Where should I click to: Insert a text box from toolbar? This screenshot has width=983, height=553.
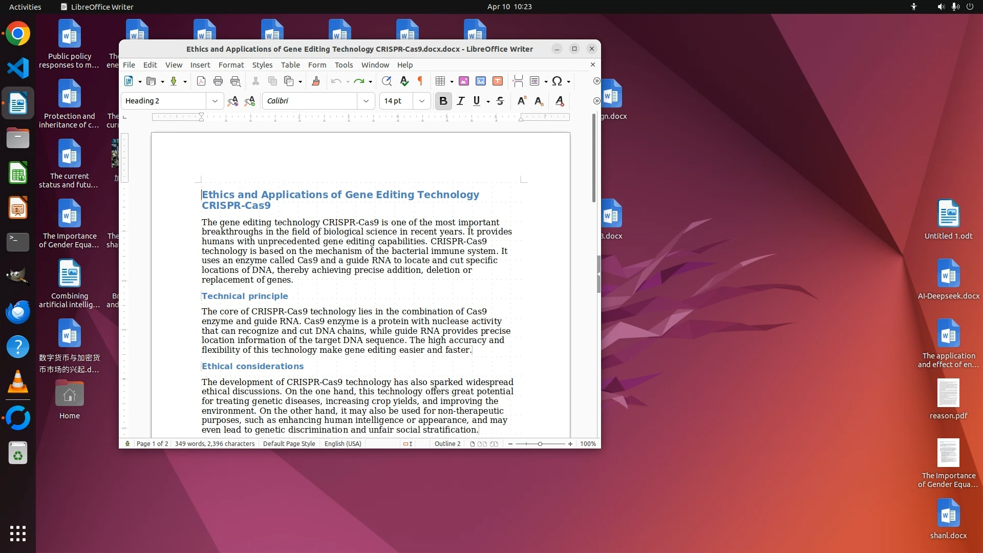point(498,81)
